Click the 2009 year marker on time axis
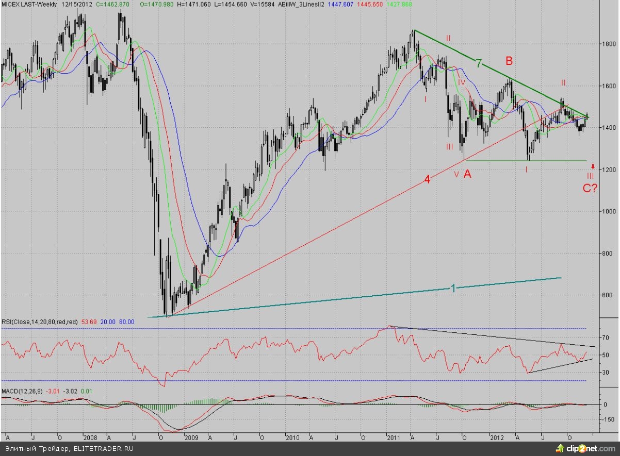 click(x=191, y=438)
